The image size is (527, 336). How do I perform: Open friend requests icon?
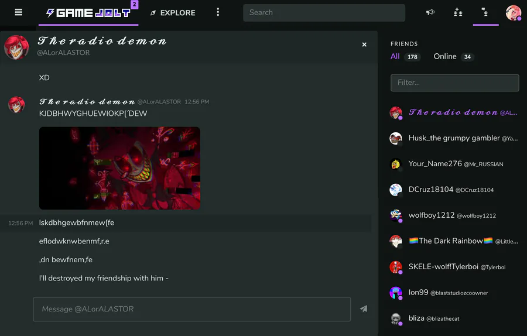coord(458,12)
